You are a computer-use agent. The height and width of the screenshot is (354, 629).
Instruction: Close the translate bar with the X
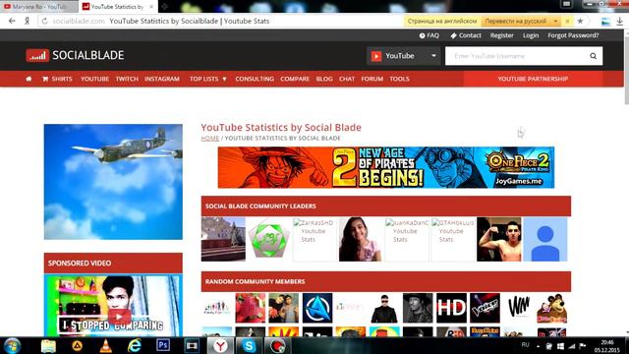point(567,21)
